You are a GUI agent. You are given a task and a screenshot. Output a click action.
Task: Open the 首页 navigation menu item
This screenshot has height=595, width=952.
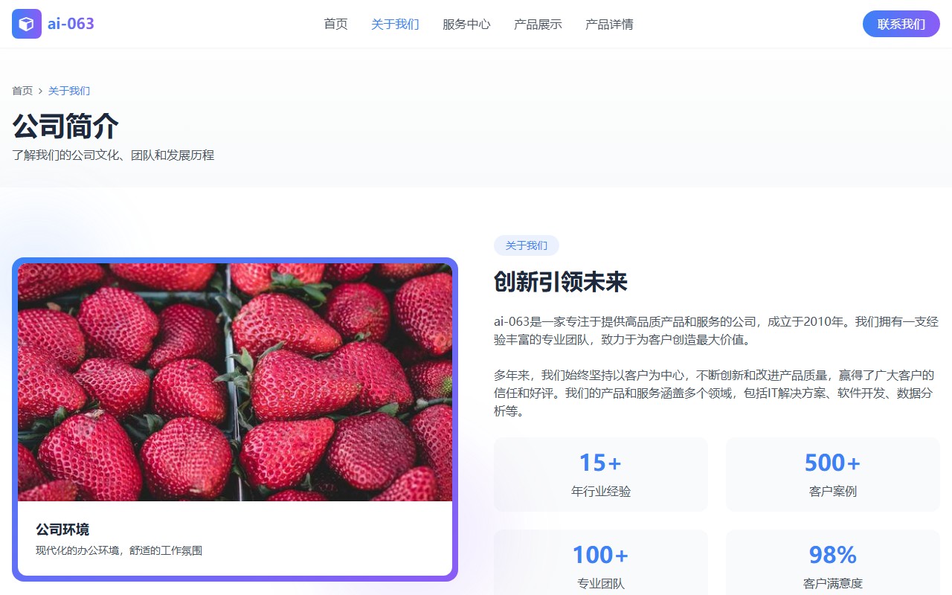(x=335, y=24)
